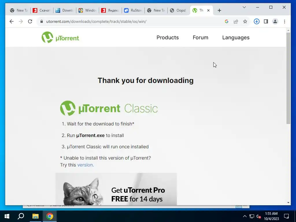Open the Chrome three-dot menu

(284, 21)
